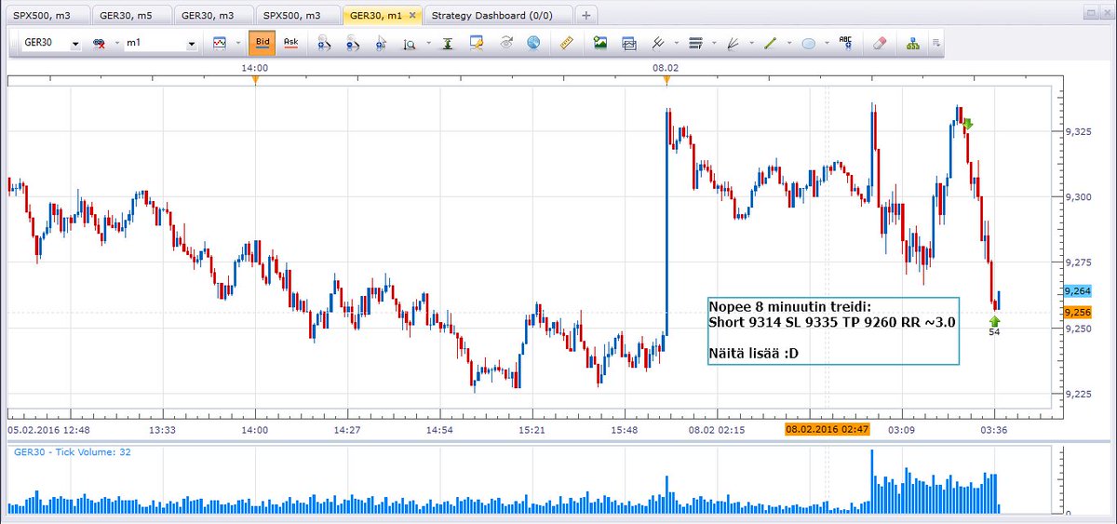Switch to the second SPX500, m3 tab
This screenshot has height=524, width=1117.
(x=296, y=15)
